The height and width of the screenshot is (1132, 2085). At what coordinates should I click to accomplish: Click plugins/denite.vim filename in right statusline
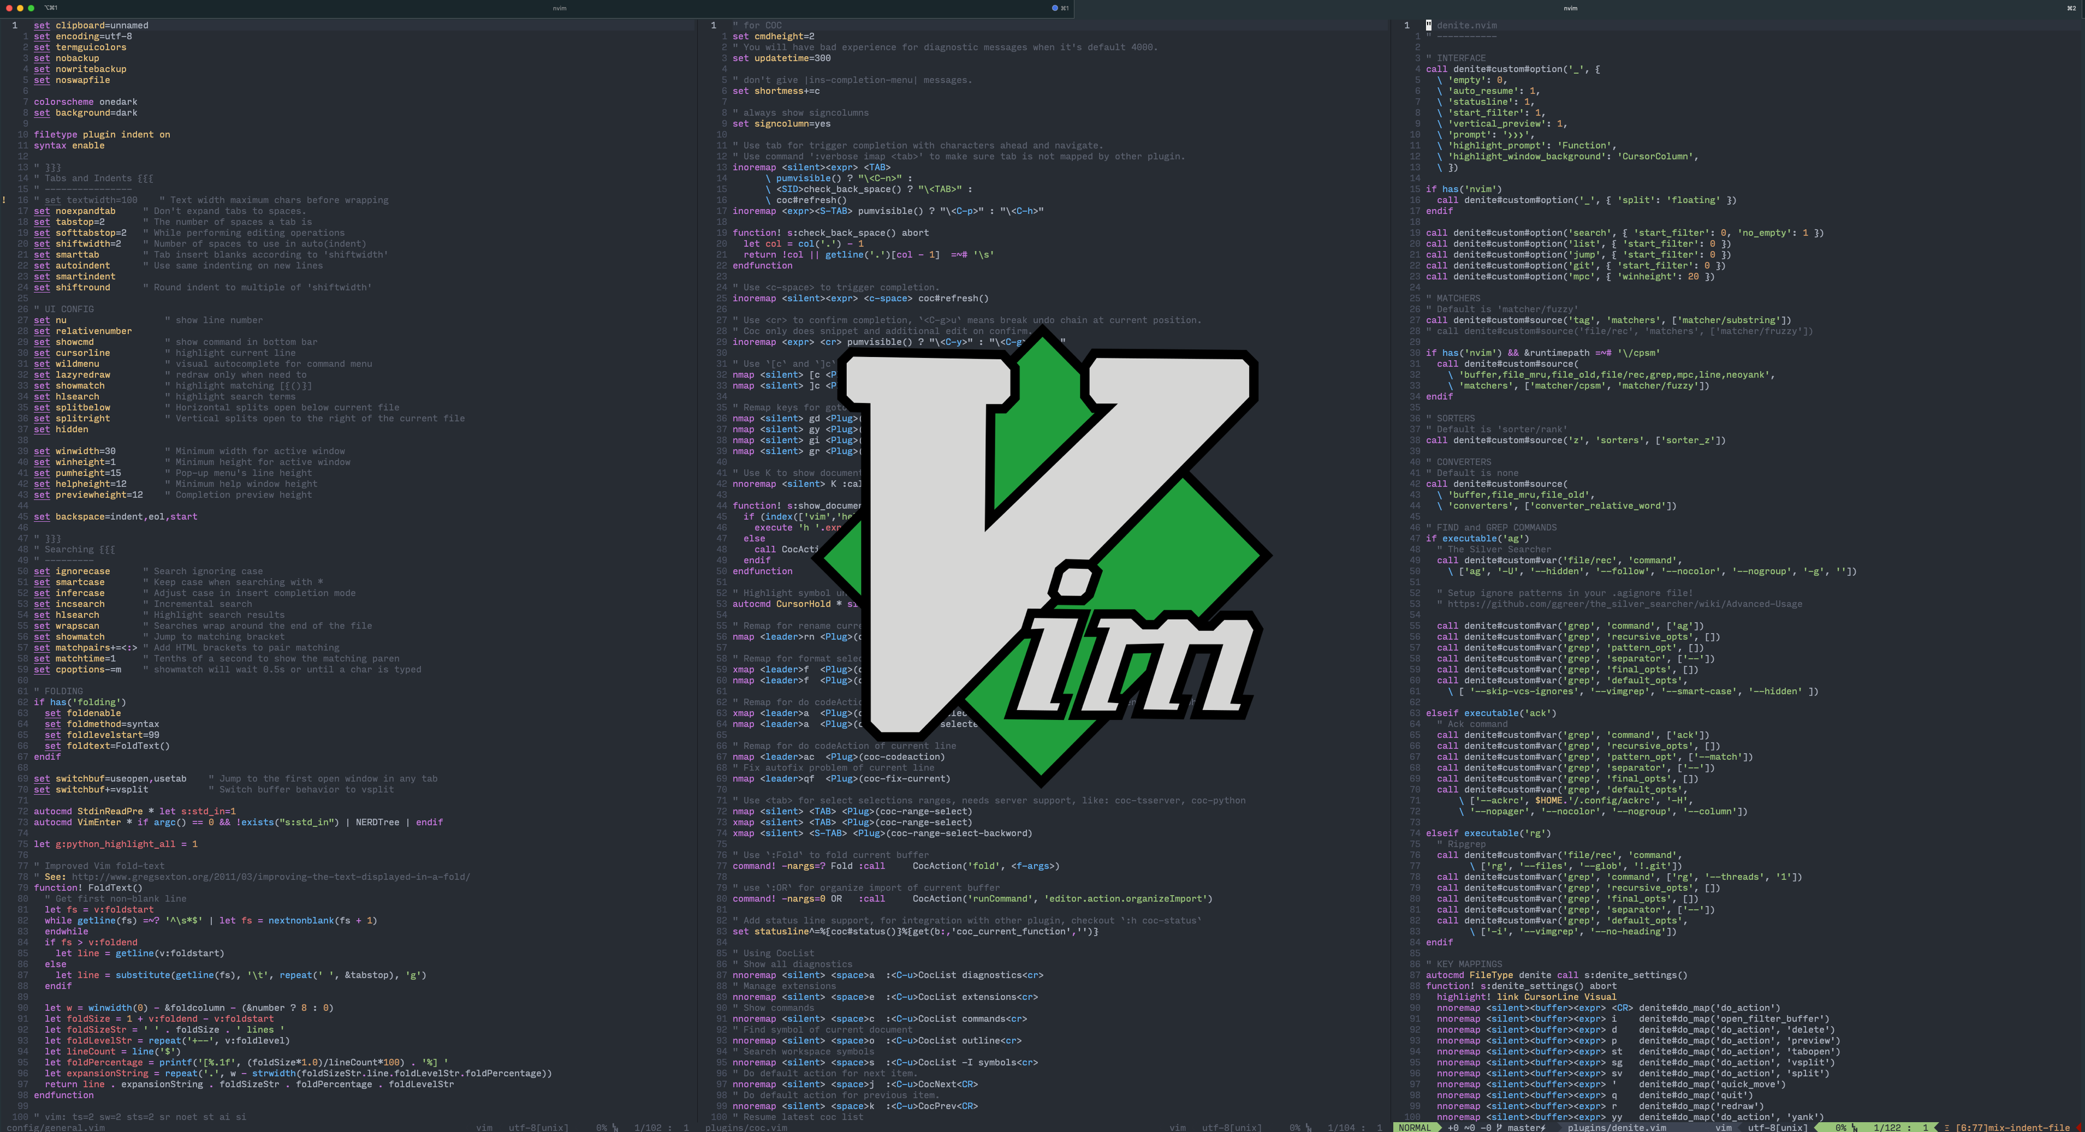tap(1617, 1127)
